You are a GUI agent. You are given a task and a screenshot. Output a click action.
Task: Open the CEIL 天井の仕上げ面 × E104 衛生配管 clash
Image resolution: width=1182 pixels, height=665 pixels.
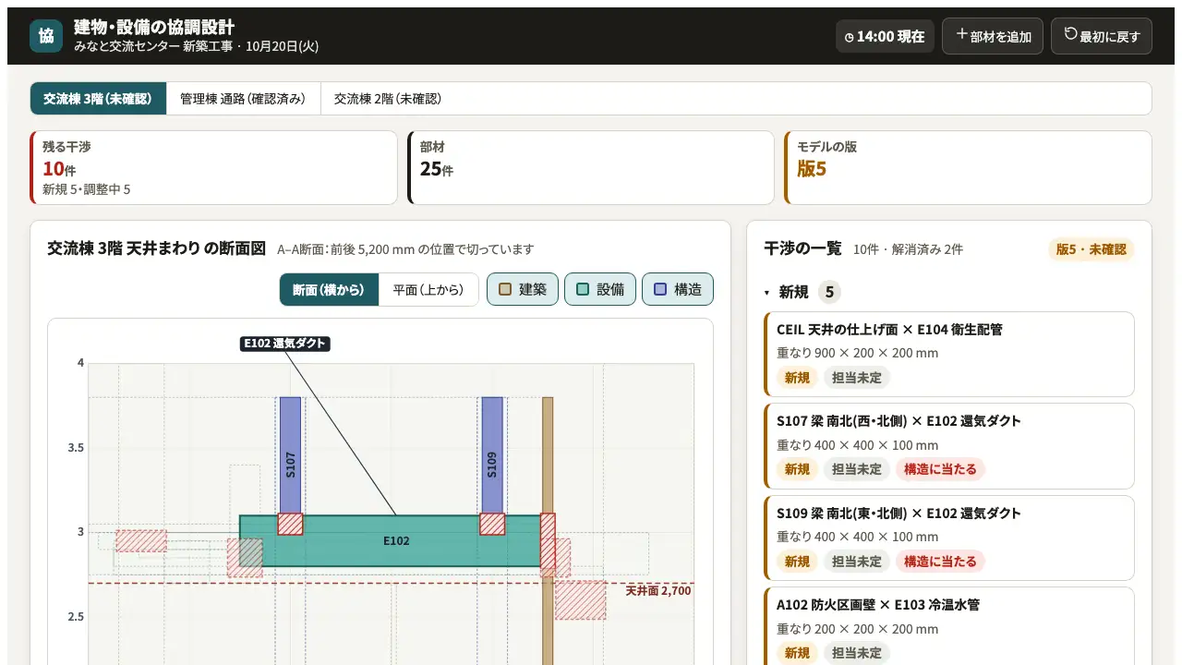[x=949, y=354]
